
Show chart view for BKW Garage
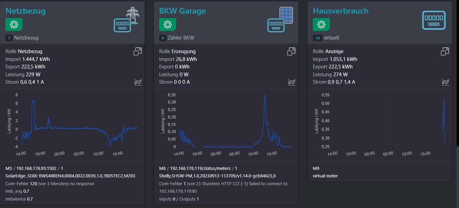tap(292, 82)
